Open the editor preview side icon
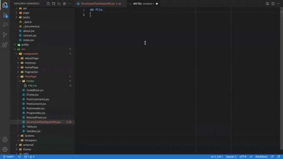Viewport: 283px width, 159px height. click(x=267, y=4)
